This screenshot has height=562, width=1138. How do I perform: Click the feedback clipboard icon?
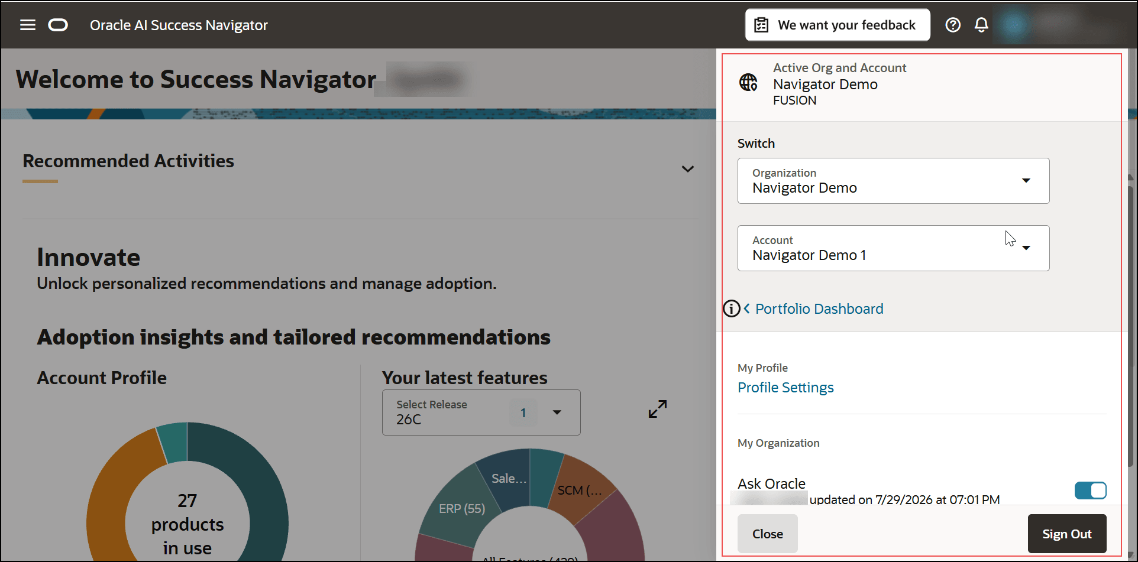click(762, 25)
